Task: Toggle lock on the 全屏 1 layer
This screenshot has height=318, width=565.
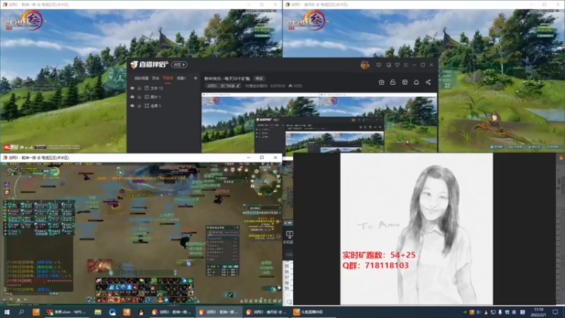Action: pyautogui.click(x=139, y=105)
